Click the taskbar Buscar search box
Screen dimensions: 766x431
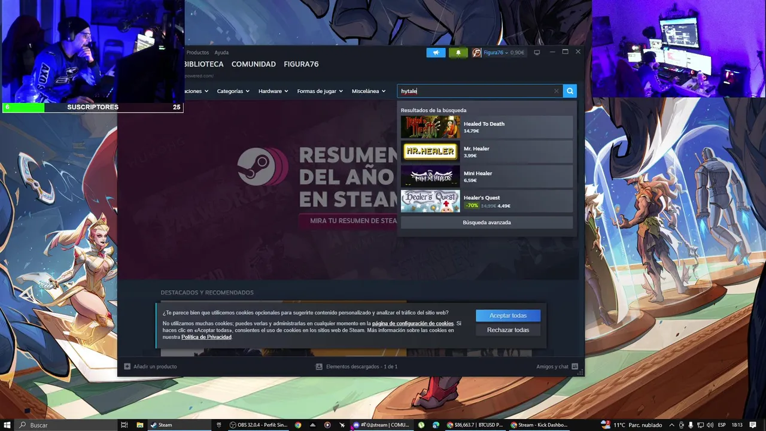67,425
